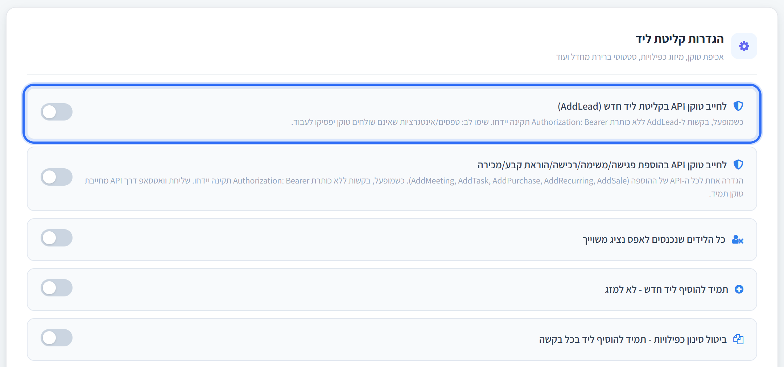Click the shield icon beside the meeting/task/purchase token row

pyautogui.click(x=738, y=165)
